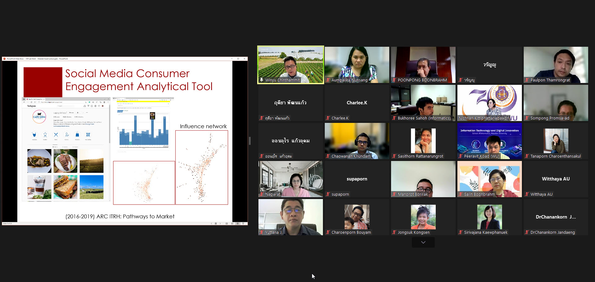
Task: Switch to Slide Sorter view icon
Action: pos(232,223)
